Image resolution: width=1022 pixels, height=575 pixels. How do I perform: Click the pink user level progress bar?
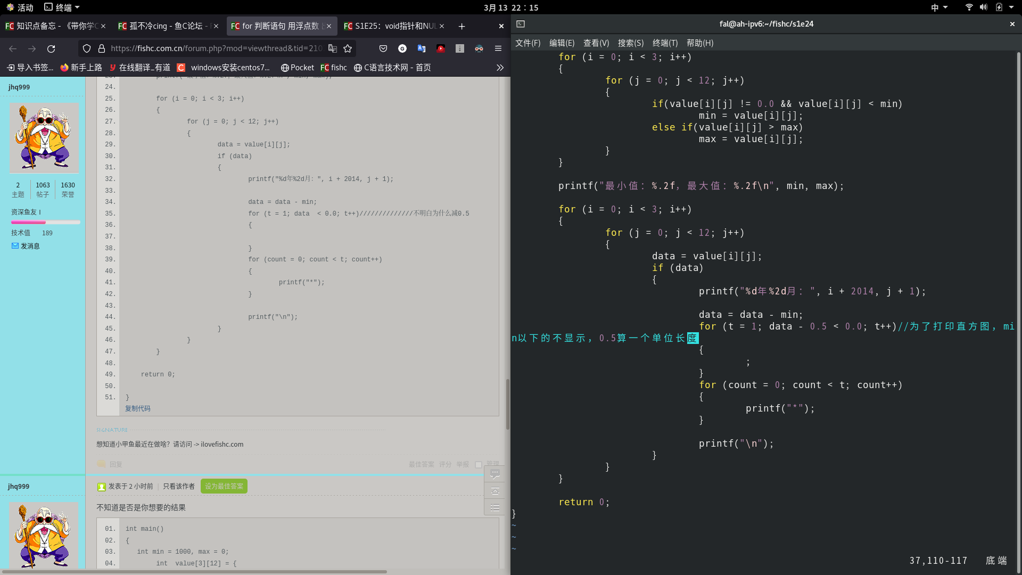[45, 223]
